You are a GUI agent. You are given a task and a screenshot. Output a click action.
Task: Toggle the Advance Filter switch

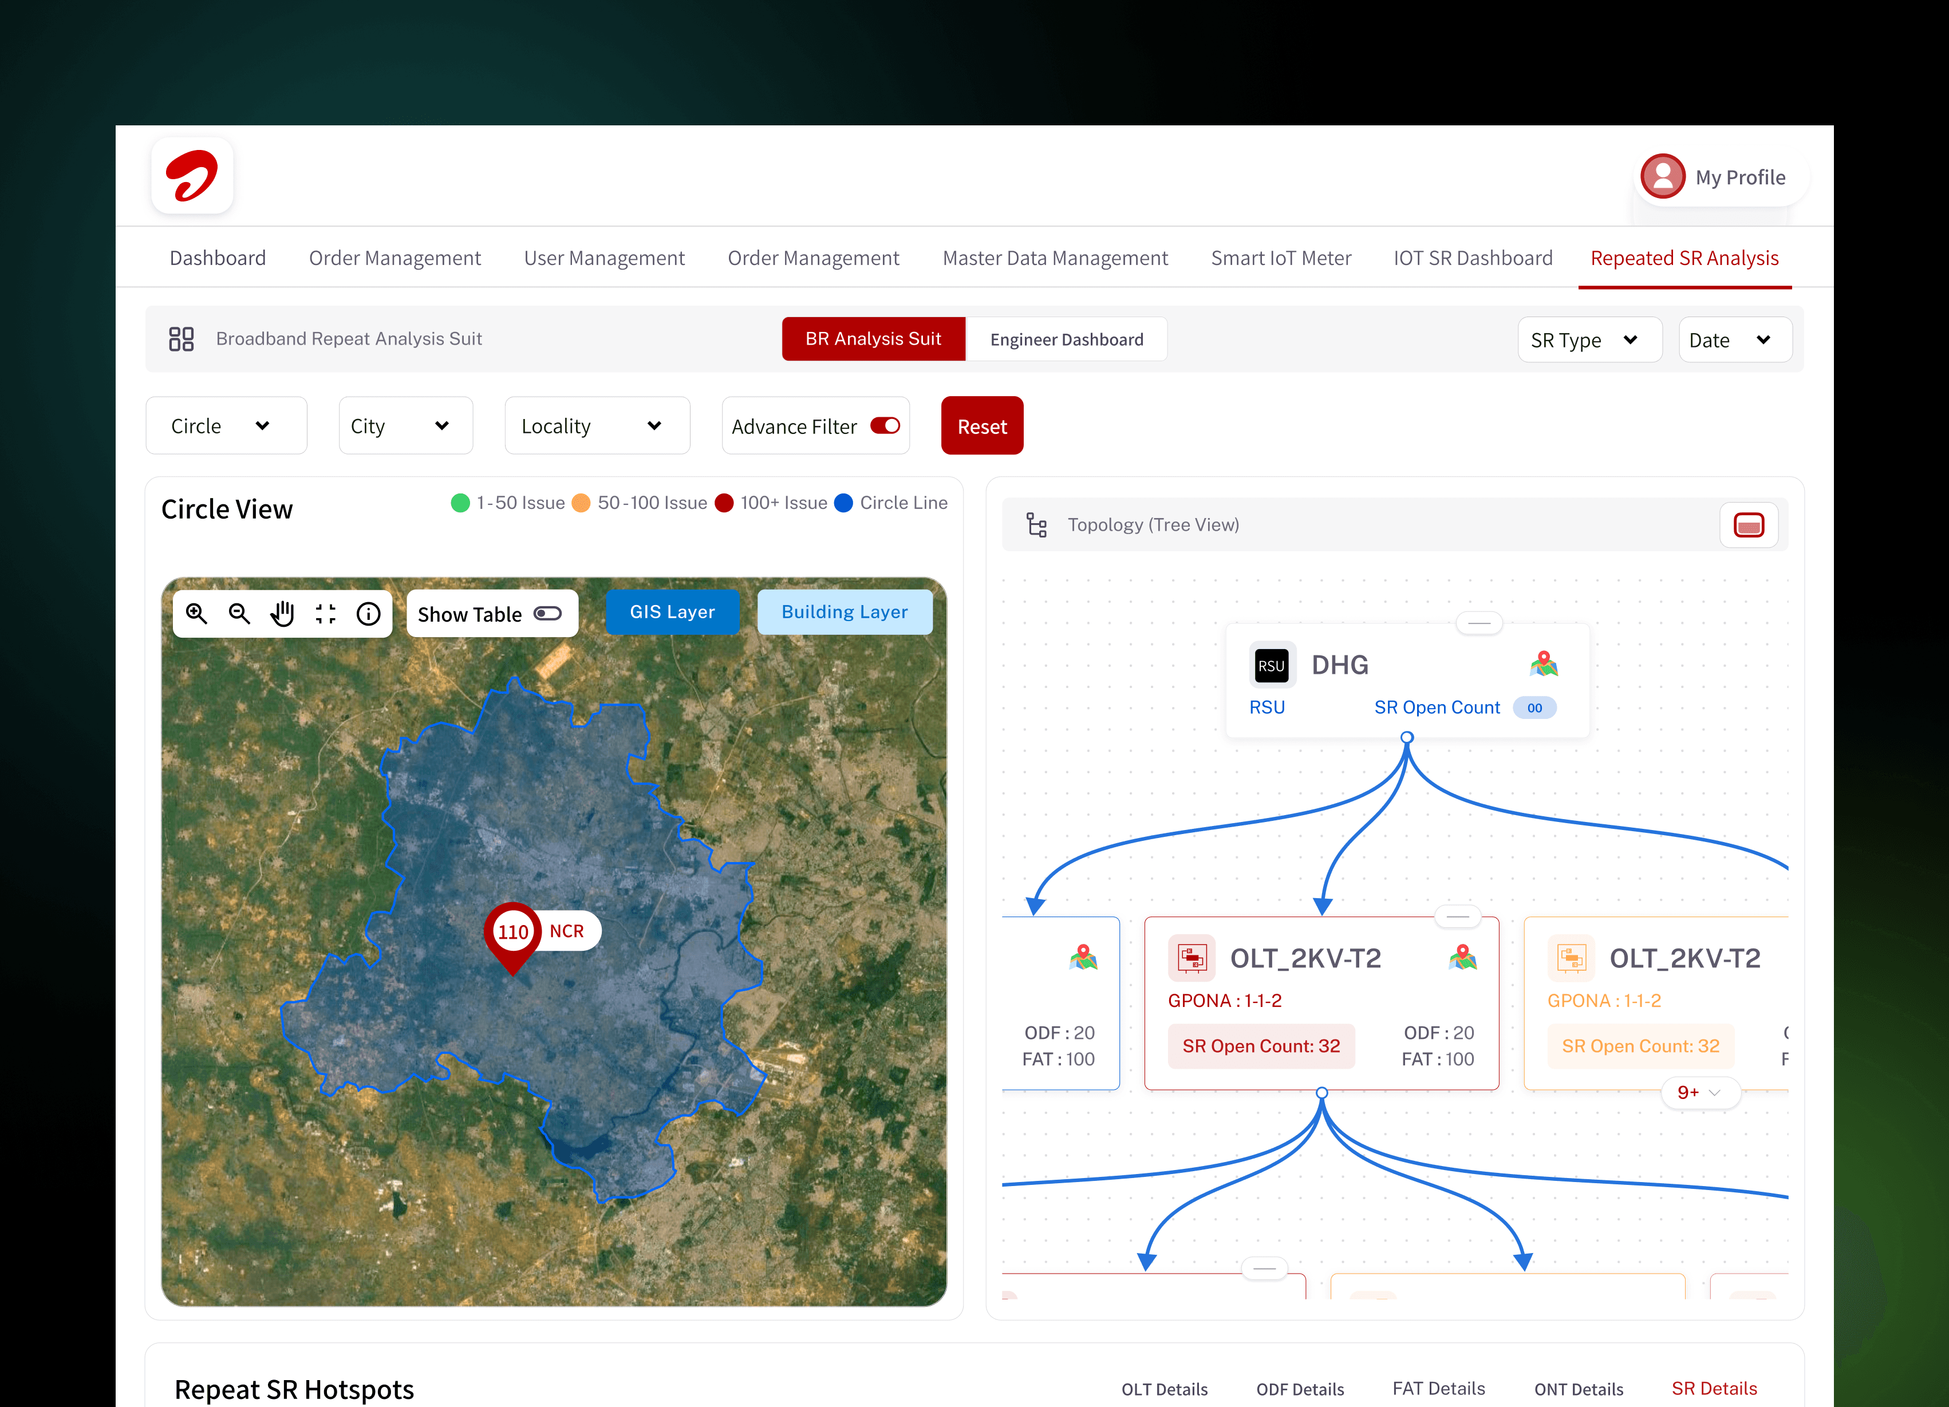[884, 426]
